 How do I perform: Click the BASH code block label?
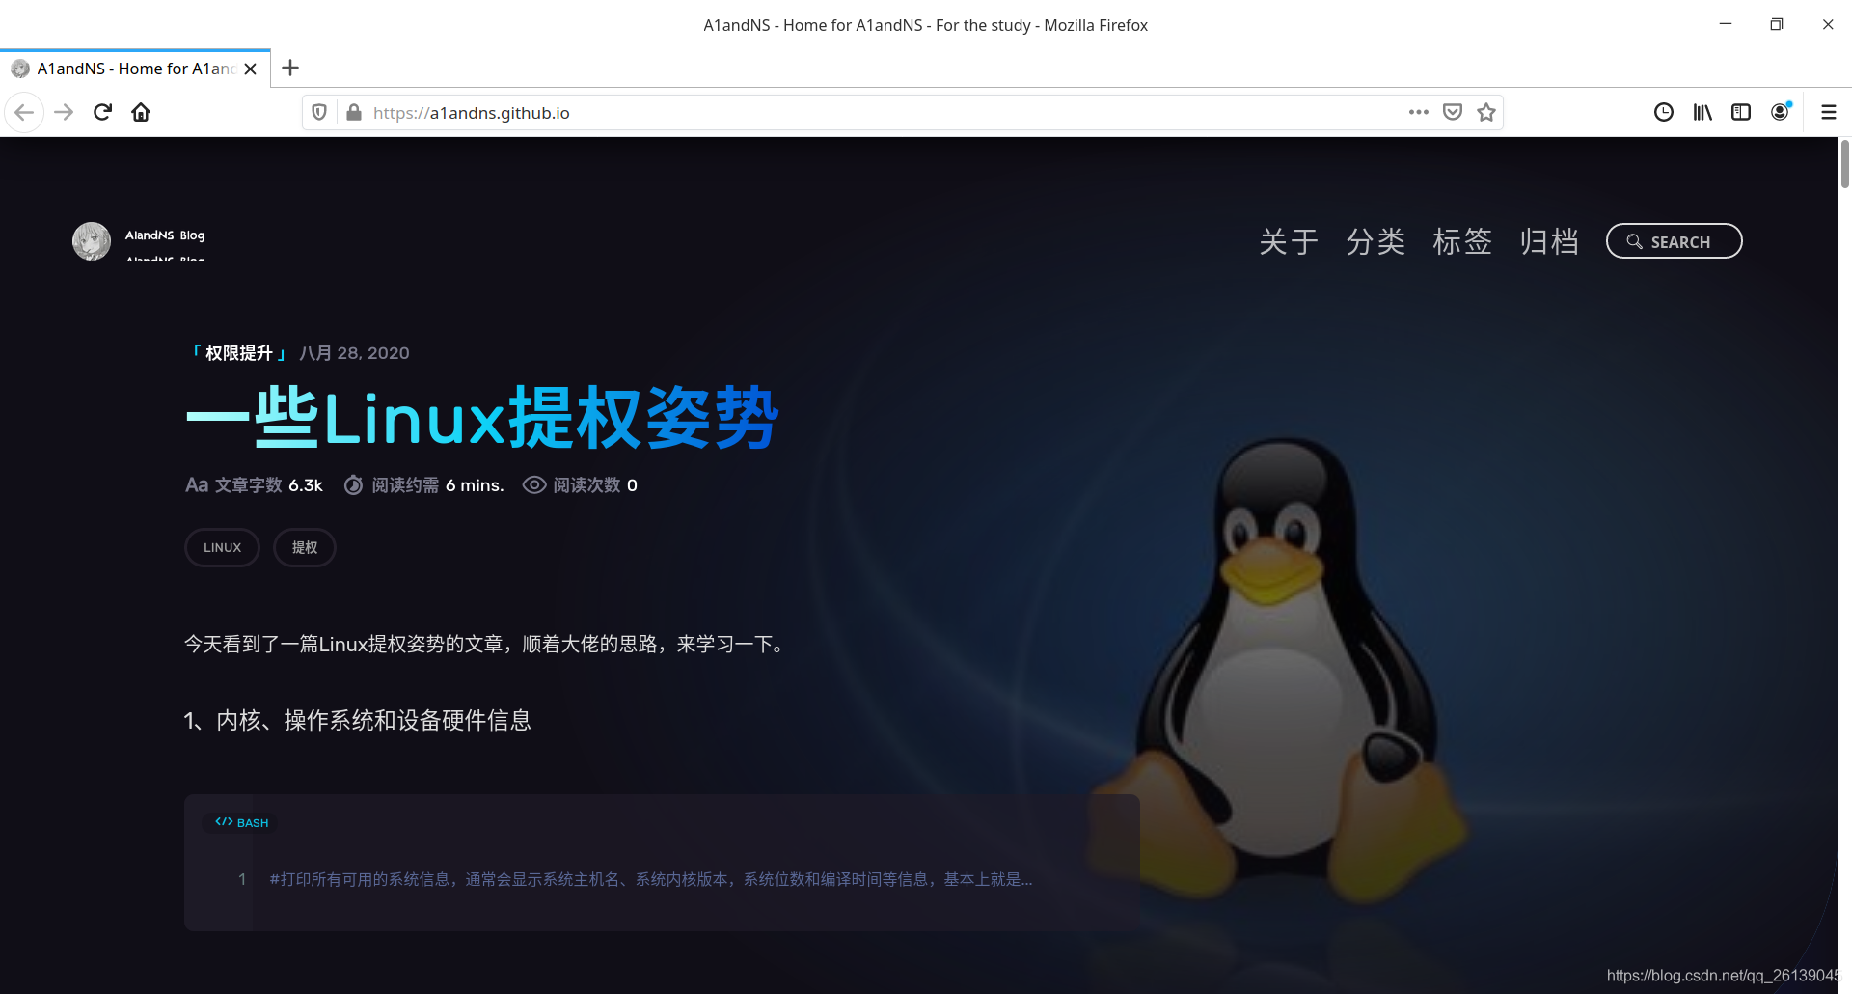pos(242,822)
